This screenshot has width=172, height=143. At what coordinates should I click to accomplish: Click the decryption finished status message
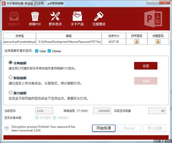[x=44, y=128]
